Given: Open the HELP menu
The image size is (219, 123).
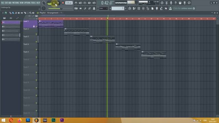Looking at the screenshot, I should pos(38,3).
